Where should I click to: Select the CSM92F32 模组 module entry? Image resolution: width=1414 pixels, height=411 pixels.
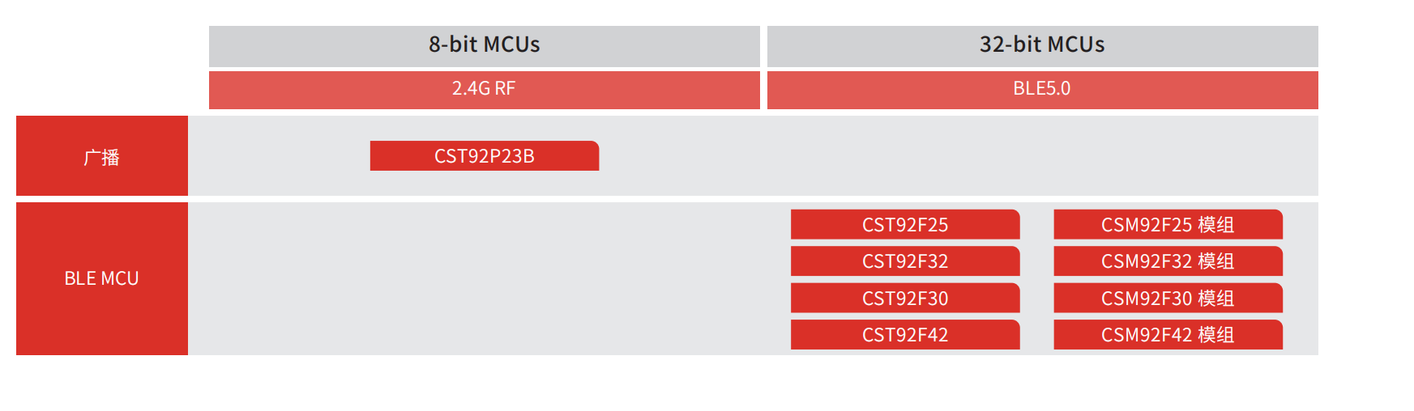point(1167,261)
